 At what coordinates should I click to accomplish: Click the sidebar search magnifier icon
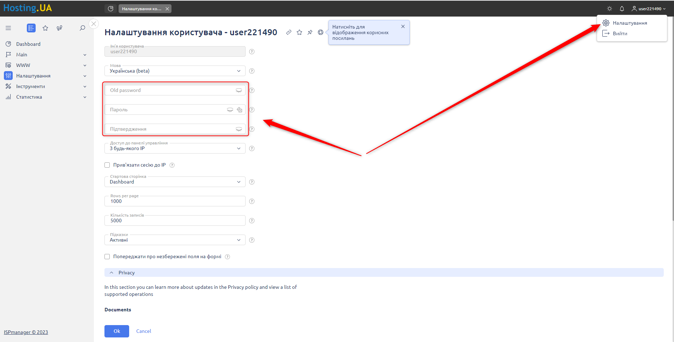[82, 28]
